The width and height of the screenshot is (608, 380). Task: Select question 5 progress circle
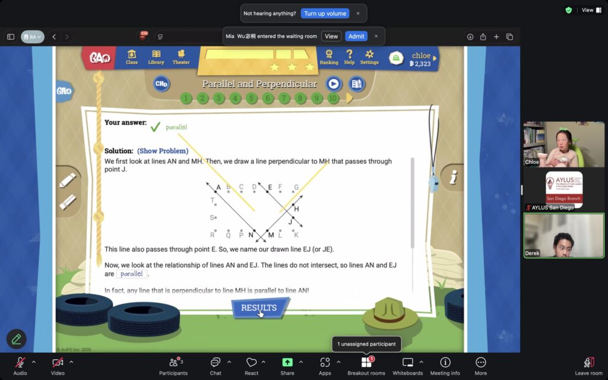pyautogui.click(x=252, y=99)
